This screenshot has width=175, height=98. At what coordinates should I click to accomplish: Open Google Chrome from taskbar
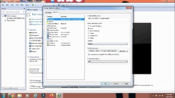(11, 96)
